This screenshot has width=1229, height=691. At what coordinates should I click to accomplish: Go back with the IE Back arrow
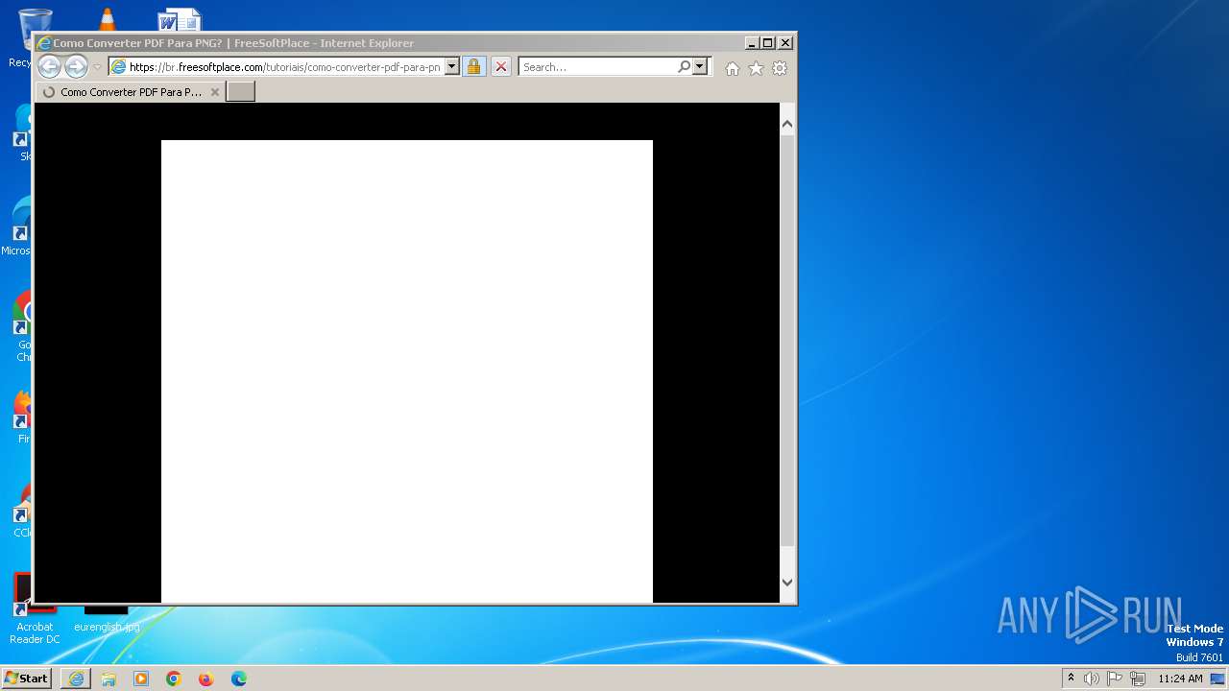click(x=49, y=66)
